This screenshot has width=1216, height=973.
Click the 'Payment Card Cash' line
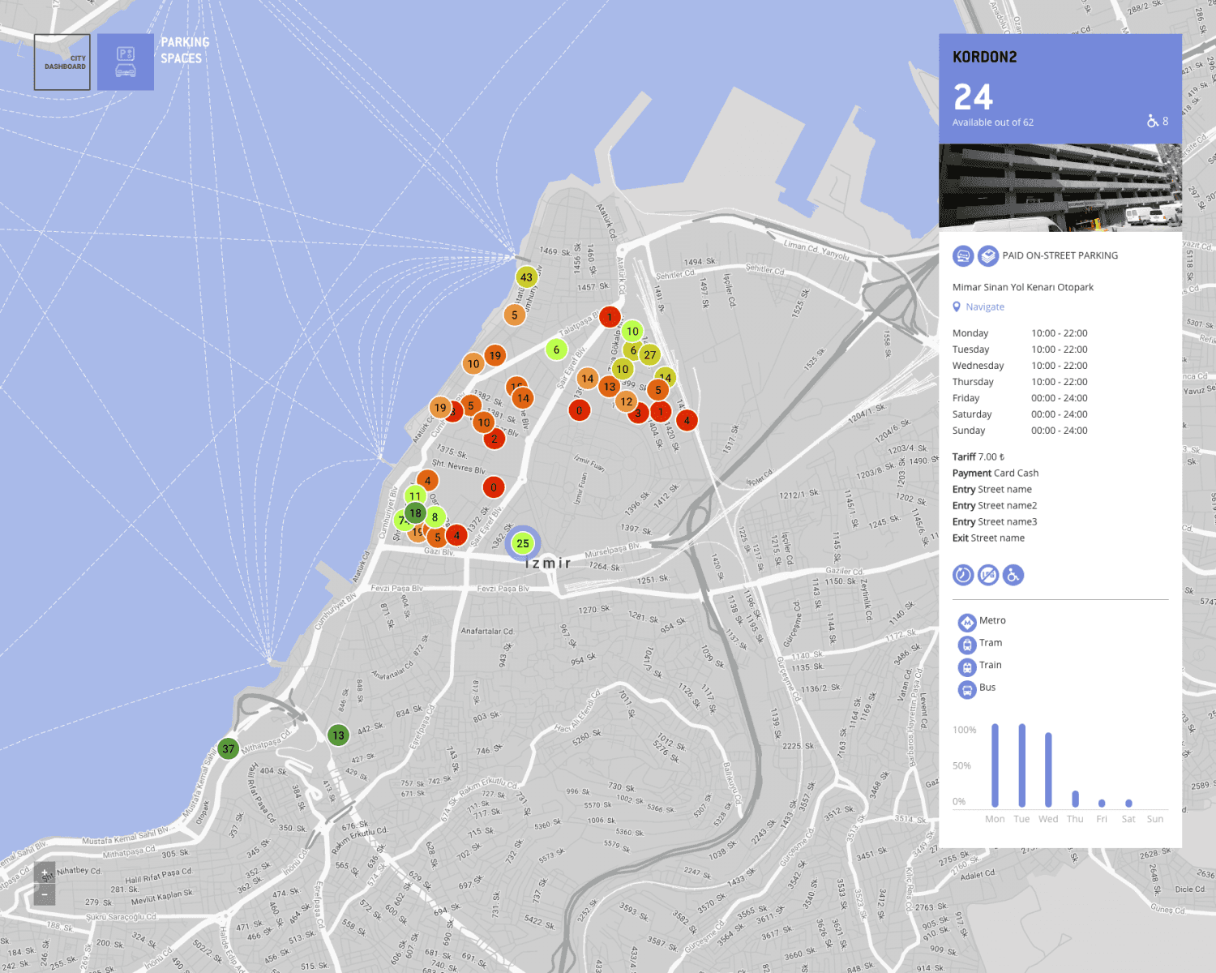[x=995, y=474]
